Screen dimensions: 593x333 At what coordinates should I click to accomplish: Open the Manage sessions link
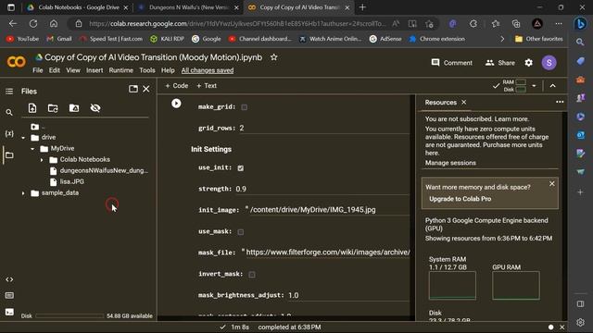tap(450, 163)
